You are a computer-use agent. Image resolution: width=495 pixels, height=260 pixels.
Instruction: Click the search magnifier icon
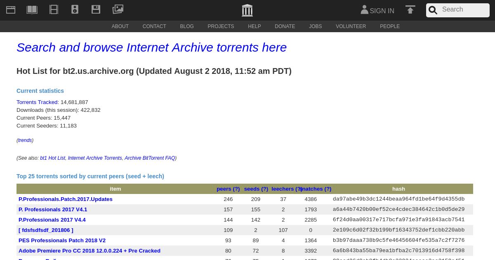(433, 10)
